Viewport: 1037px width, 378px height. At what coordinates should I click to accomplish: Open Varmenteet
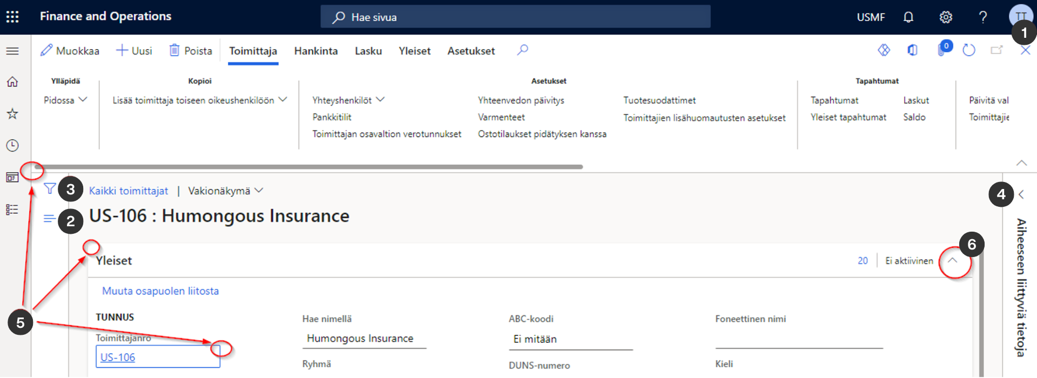click(x=501, y=117)
